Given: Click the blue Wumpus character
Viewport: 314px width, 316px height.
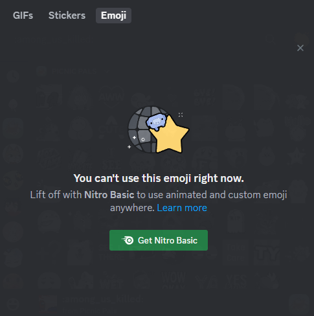Looking at the screenshot, I should [156, 122].
